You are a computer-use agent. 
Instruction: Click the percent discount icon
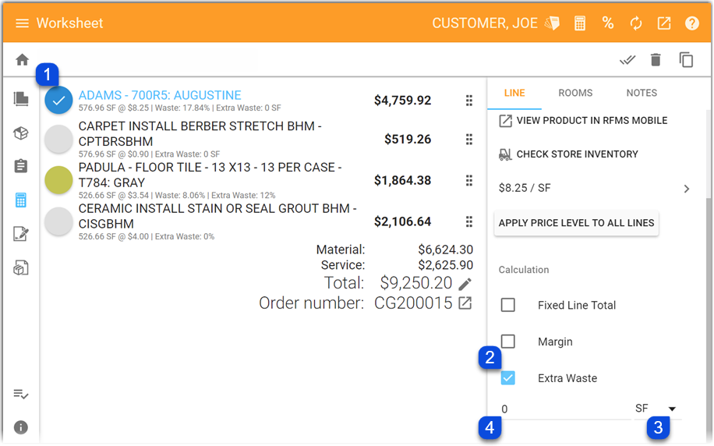coord(608,23)
